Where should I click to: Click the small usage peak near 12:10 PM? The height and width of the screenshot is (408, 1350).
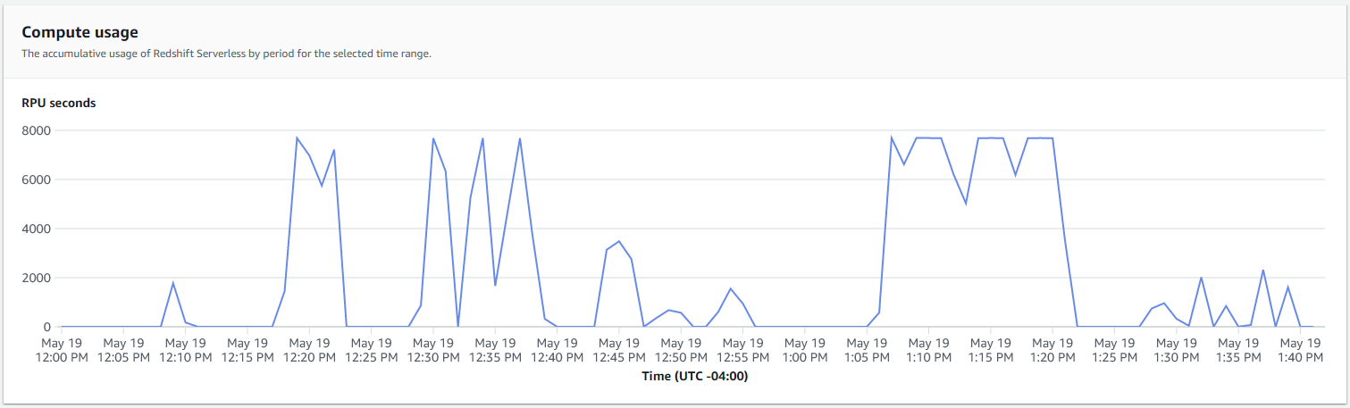pos(172,283)
